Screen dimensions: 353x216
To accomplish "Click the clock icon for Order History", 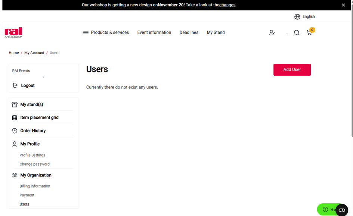I will 15,131.
